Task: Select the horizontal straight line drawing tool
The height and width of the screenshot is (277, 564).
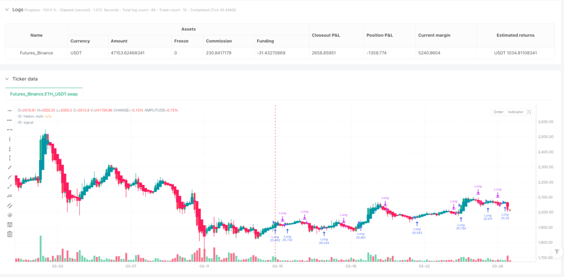Action: tap(10, 111)
